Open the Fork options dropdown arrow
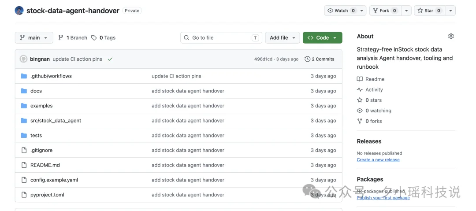 pos(406,11)
